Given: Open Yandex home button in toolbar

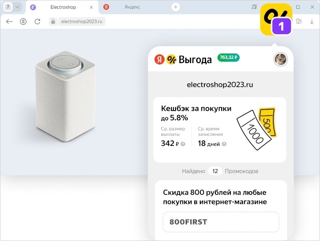Looking at the screenshot, I should [23, 21].
